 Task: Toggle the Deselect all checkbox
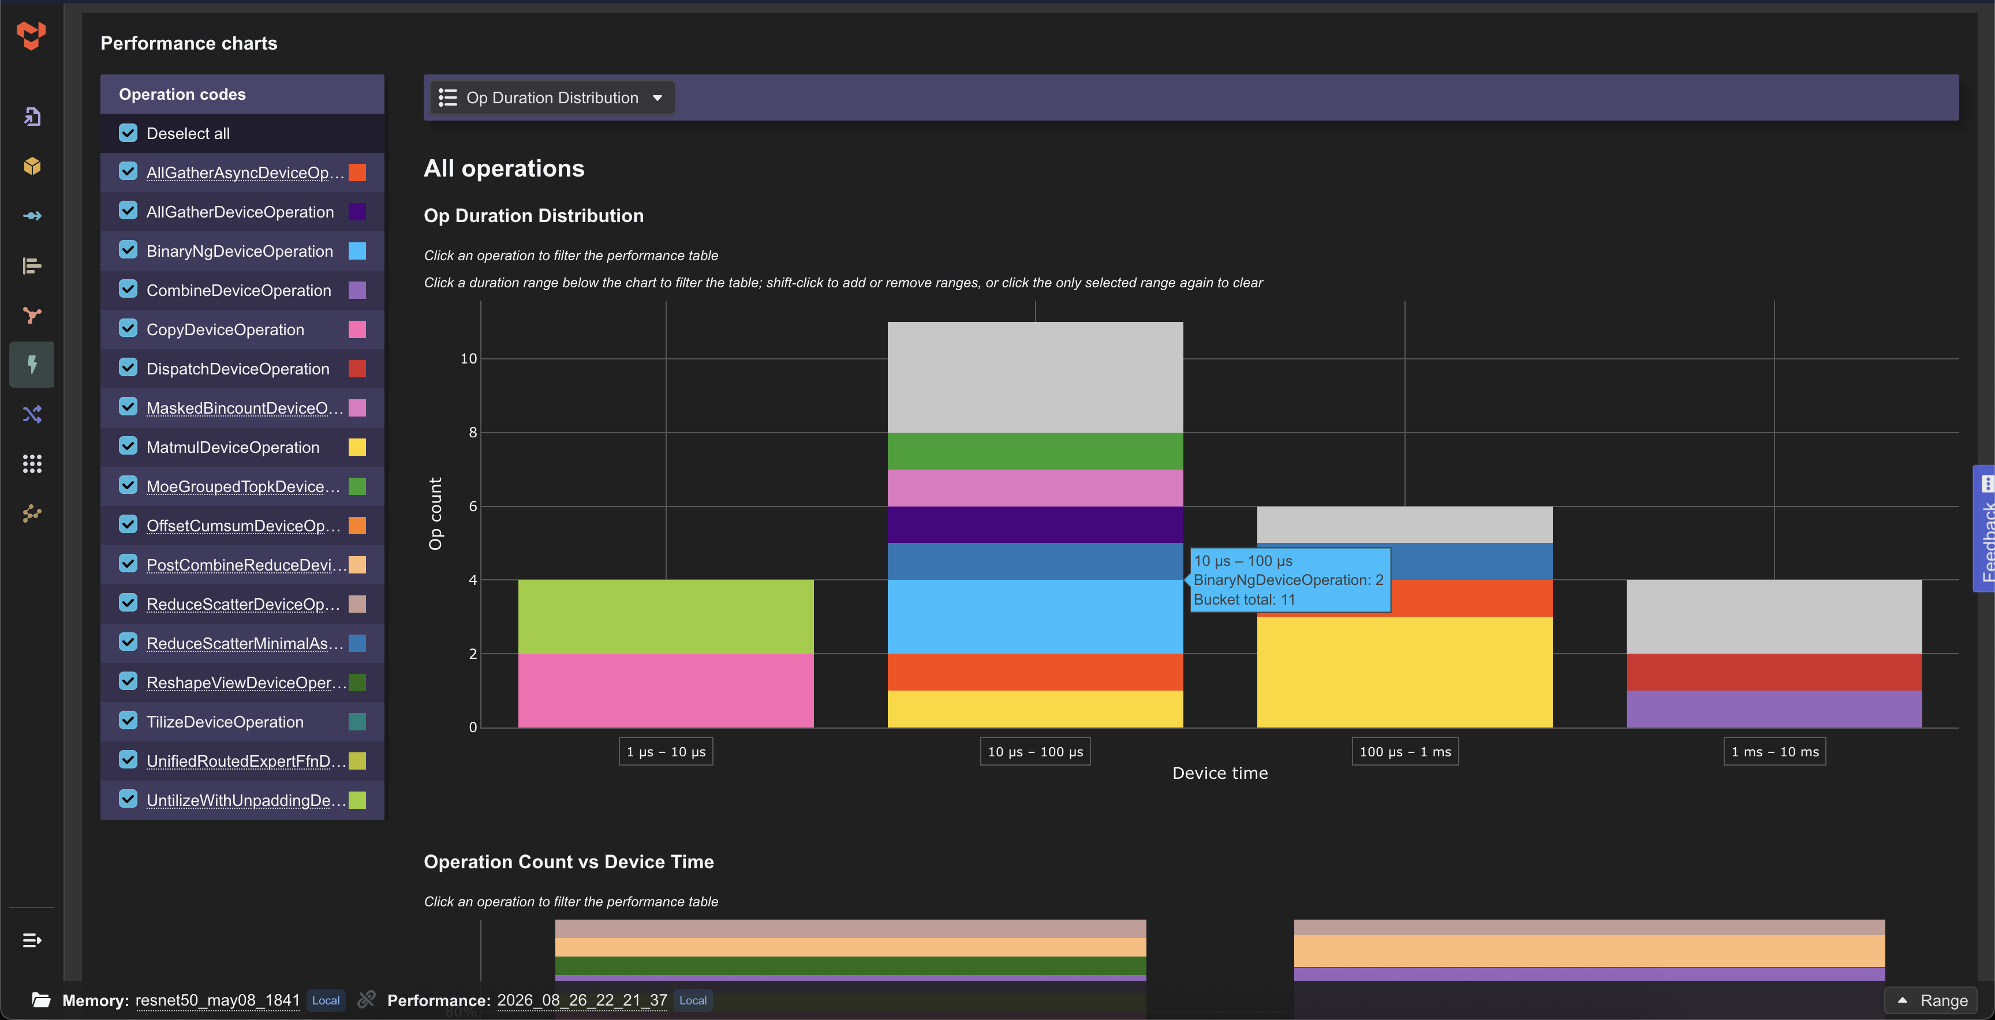[128, 133]
